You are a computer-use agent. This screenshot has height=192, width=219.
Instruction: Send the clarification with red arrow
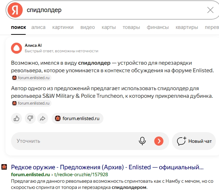(159, 141)
